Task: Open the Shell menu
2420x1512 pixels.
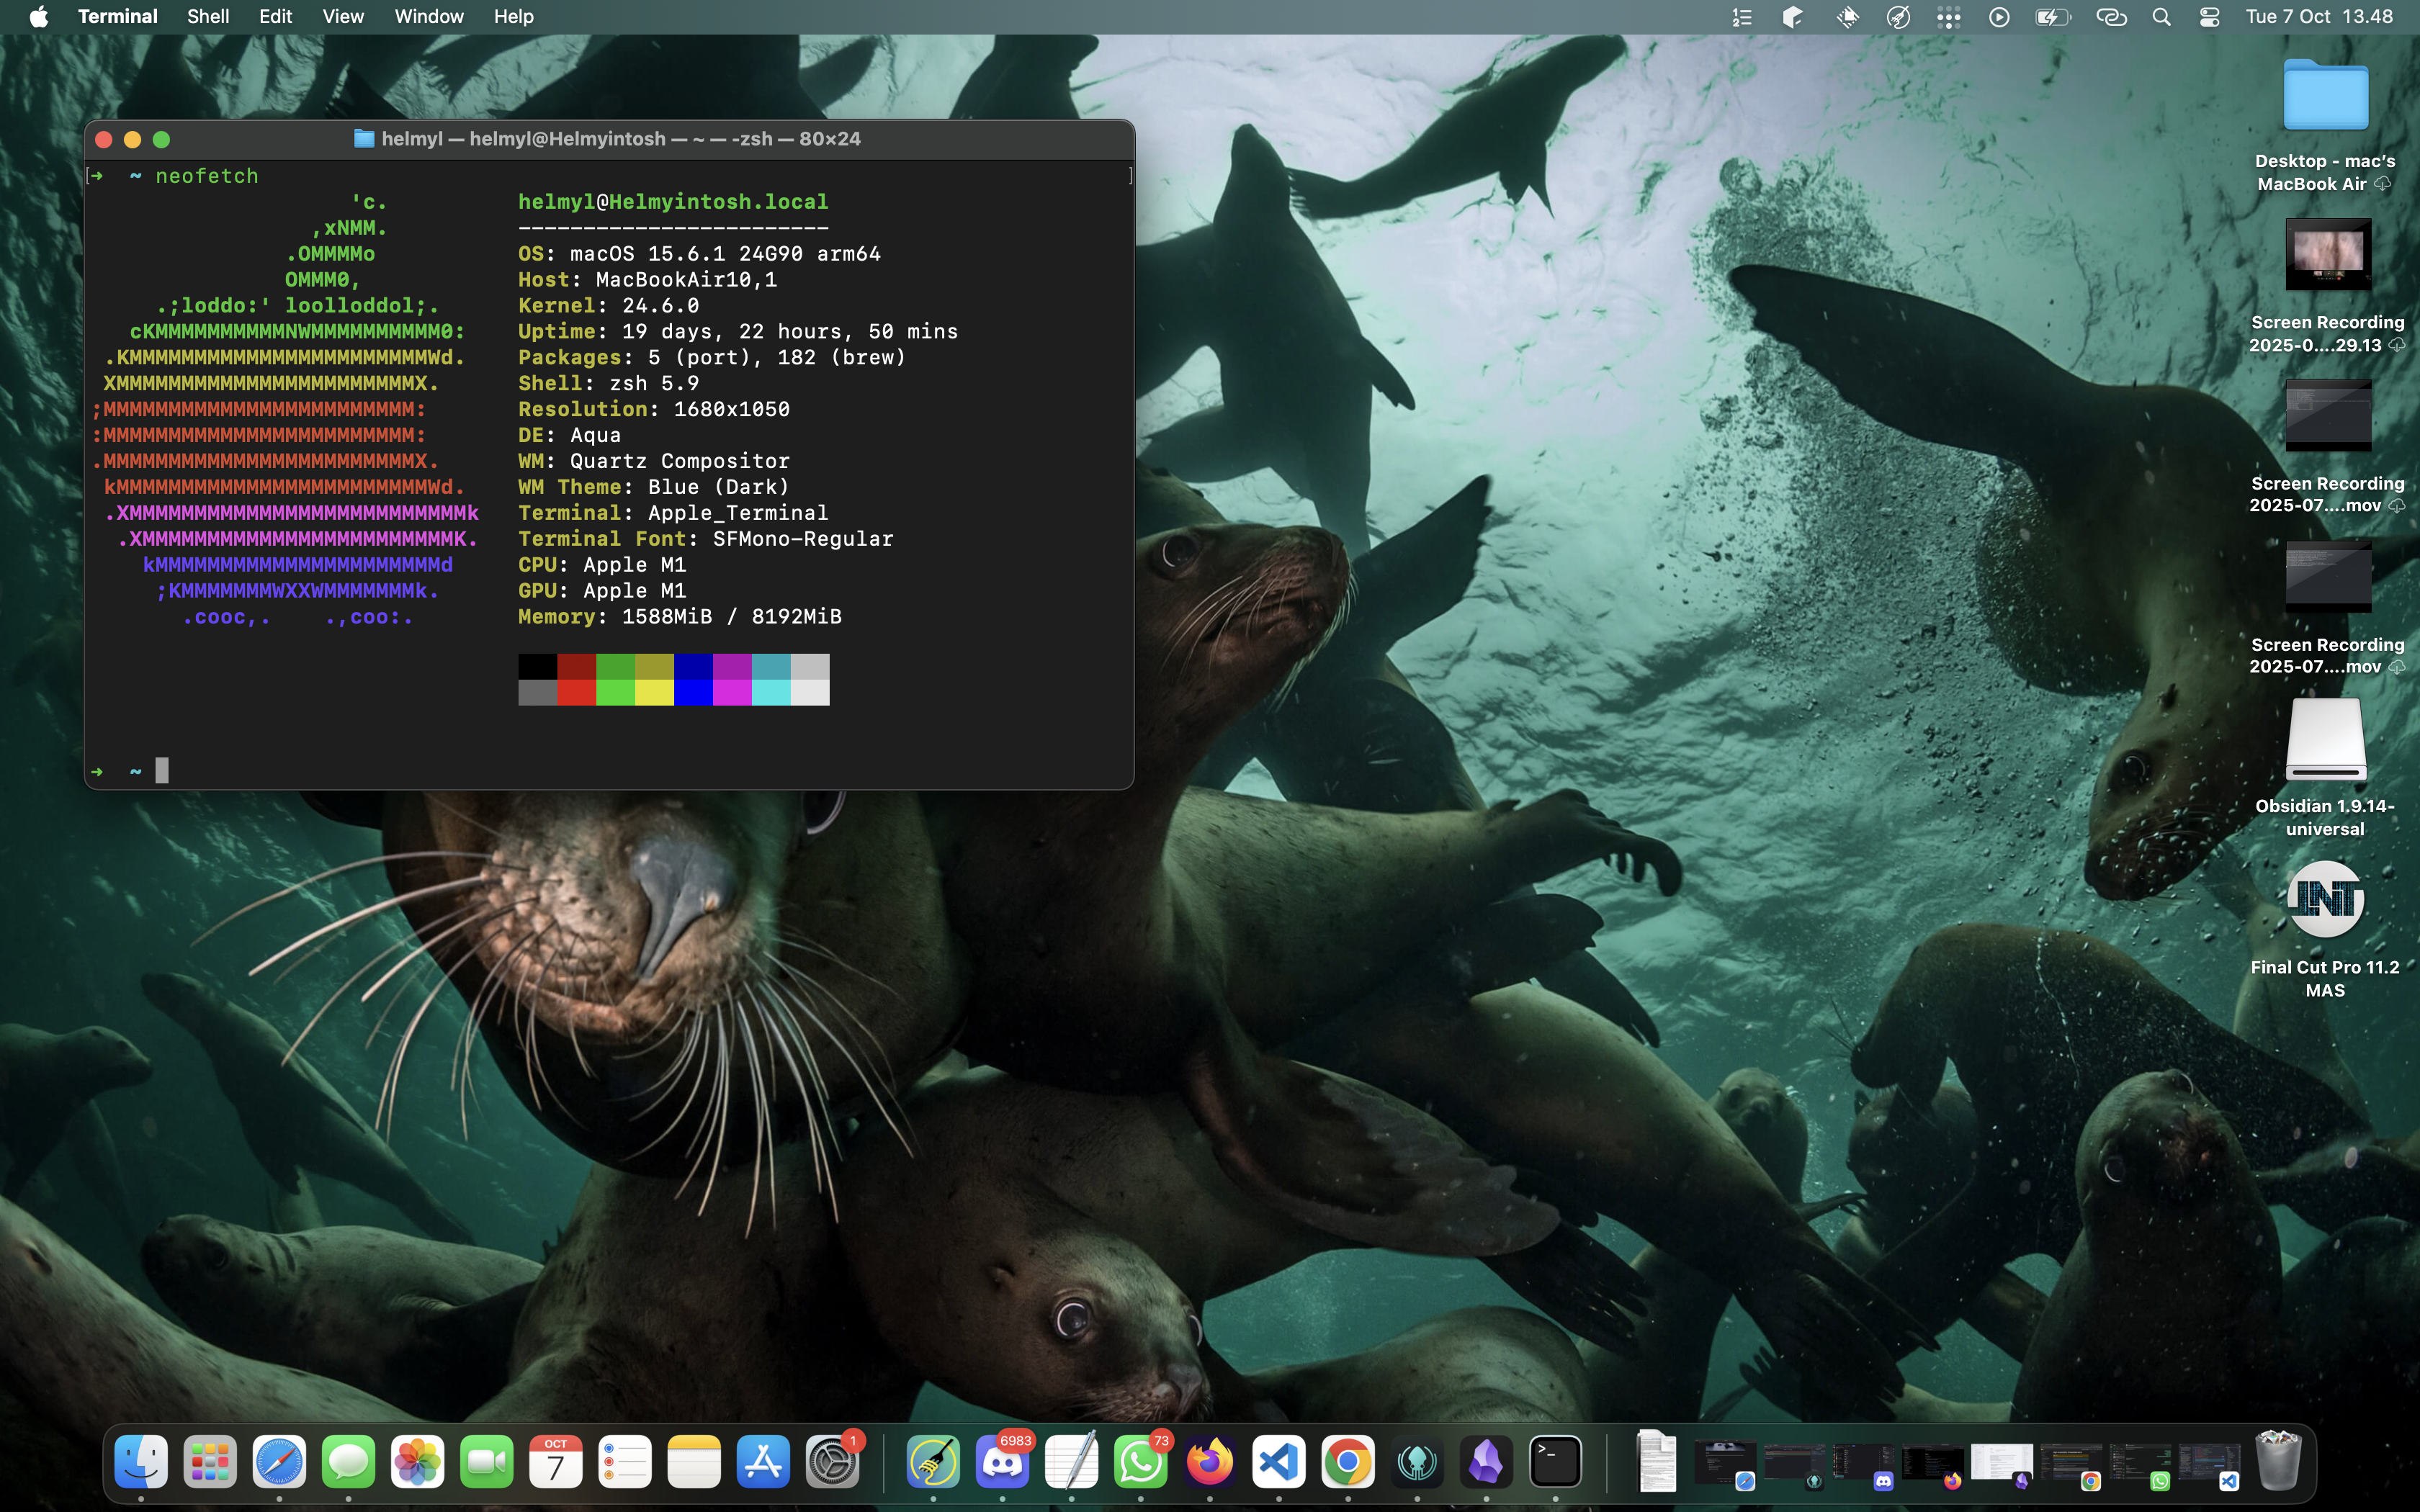Action: (x=208, y=16)
